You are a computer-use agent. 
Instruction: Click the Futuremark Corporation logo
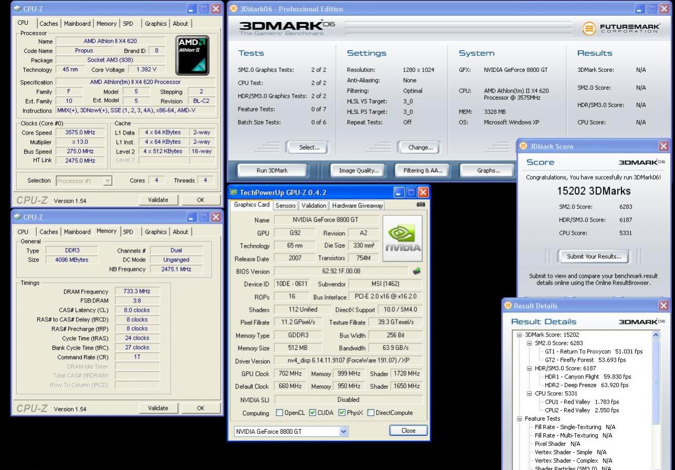click(622, 28)
